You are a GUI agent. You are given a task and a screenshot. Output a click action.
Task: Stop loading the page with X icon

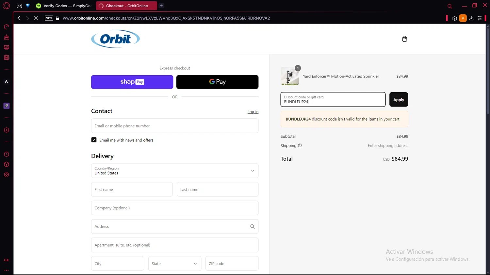[x=36, y=18]
